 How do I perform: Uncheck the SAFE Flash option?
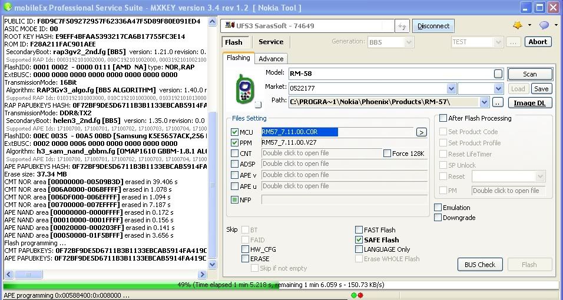(x=359, y=240)
